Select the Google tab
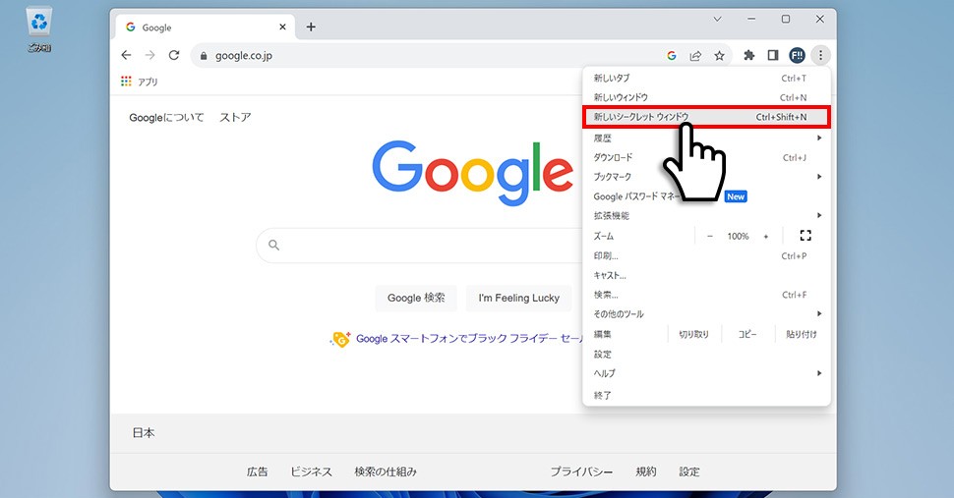Image resolution: width=954 pixels, height=498 pixels. 205,28
